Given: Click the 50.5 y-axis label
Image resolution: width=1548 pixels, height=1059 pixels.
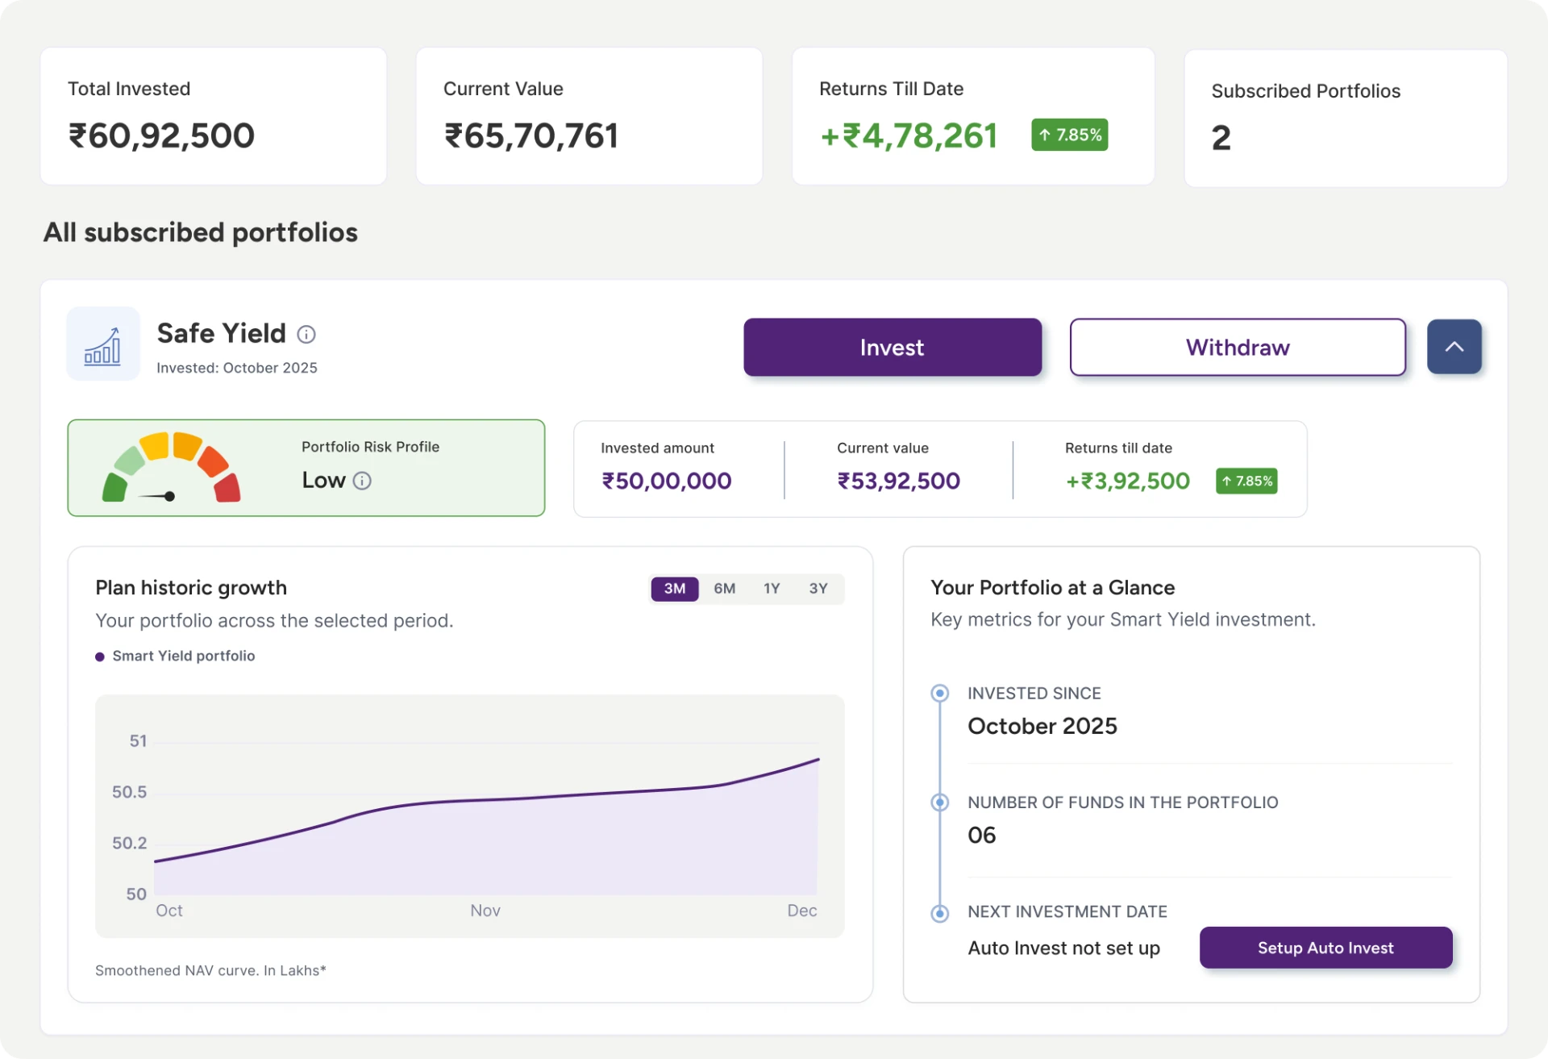Looking at the screenshot, I should (129, 792).
